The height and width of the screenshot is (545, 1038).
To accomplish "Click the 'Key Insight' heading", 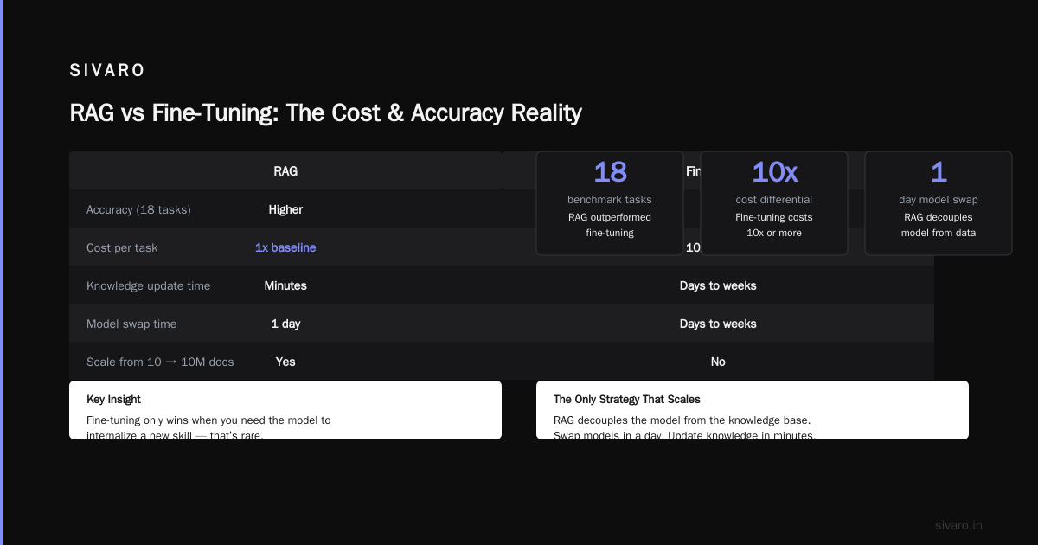I will [113, 400].
